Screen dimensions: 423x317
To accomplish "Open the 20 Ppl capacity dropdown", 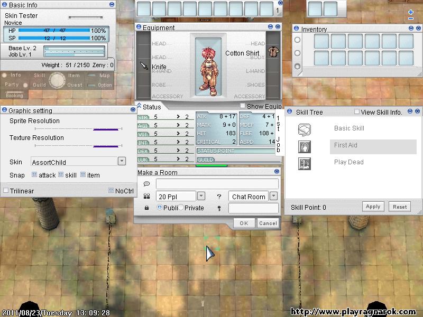I will (x=201, y=196).
